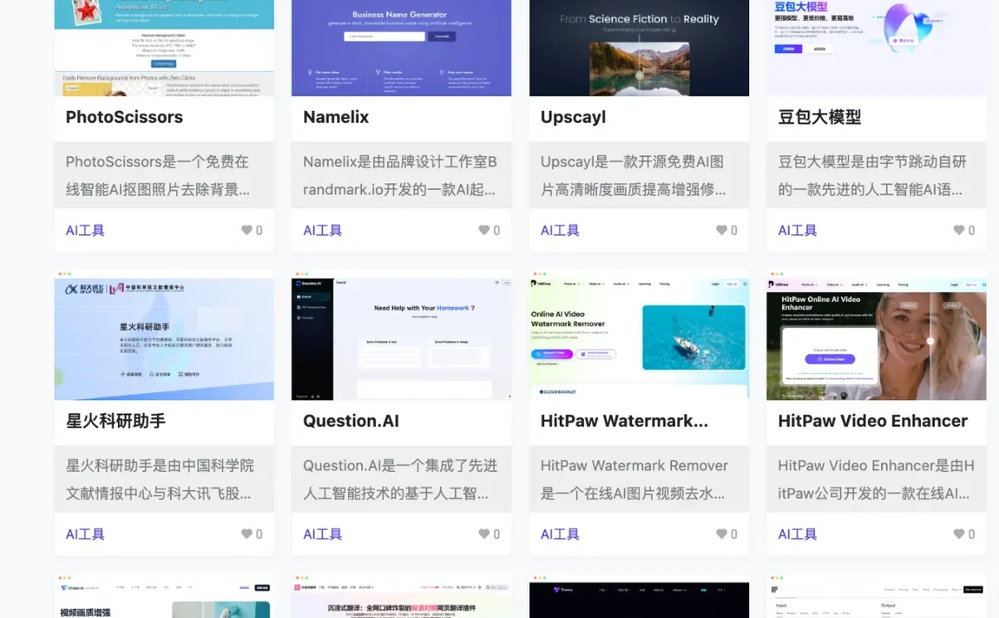Click the Question.AI preview screenshot
The height and width of the screenshot is (618, 999).
click(401, 337)
